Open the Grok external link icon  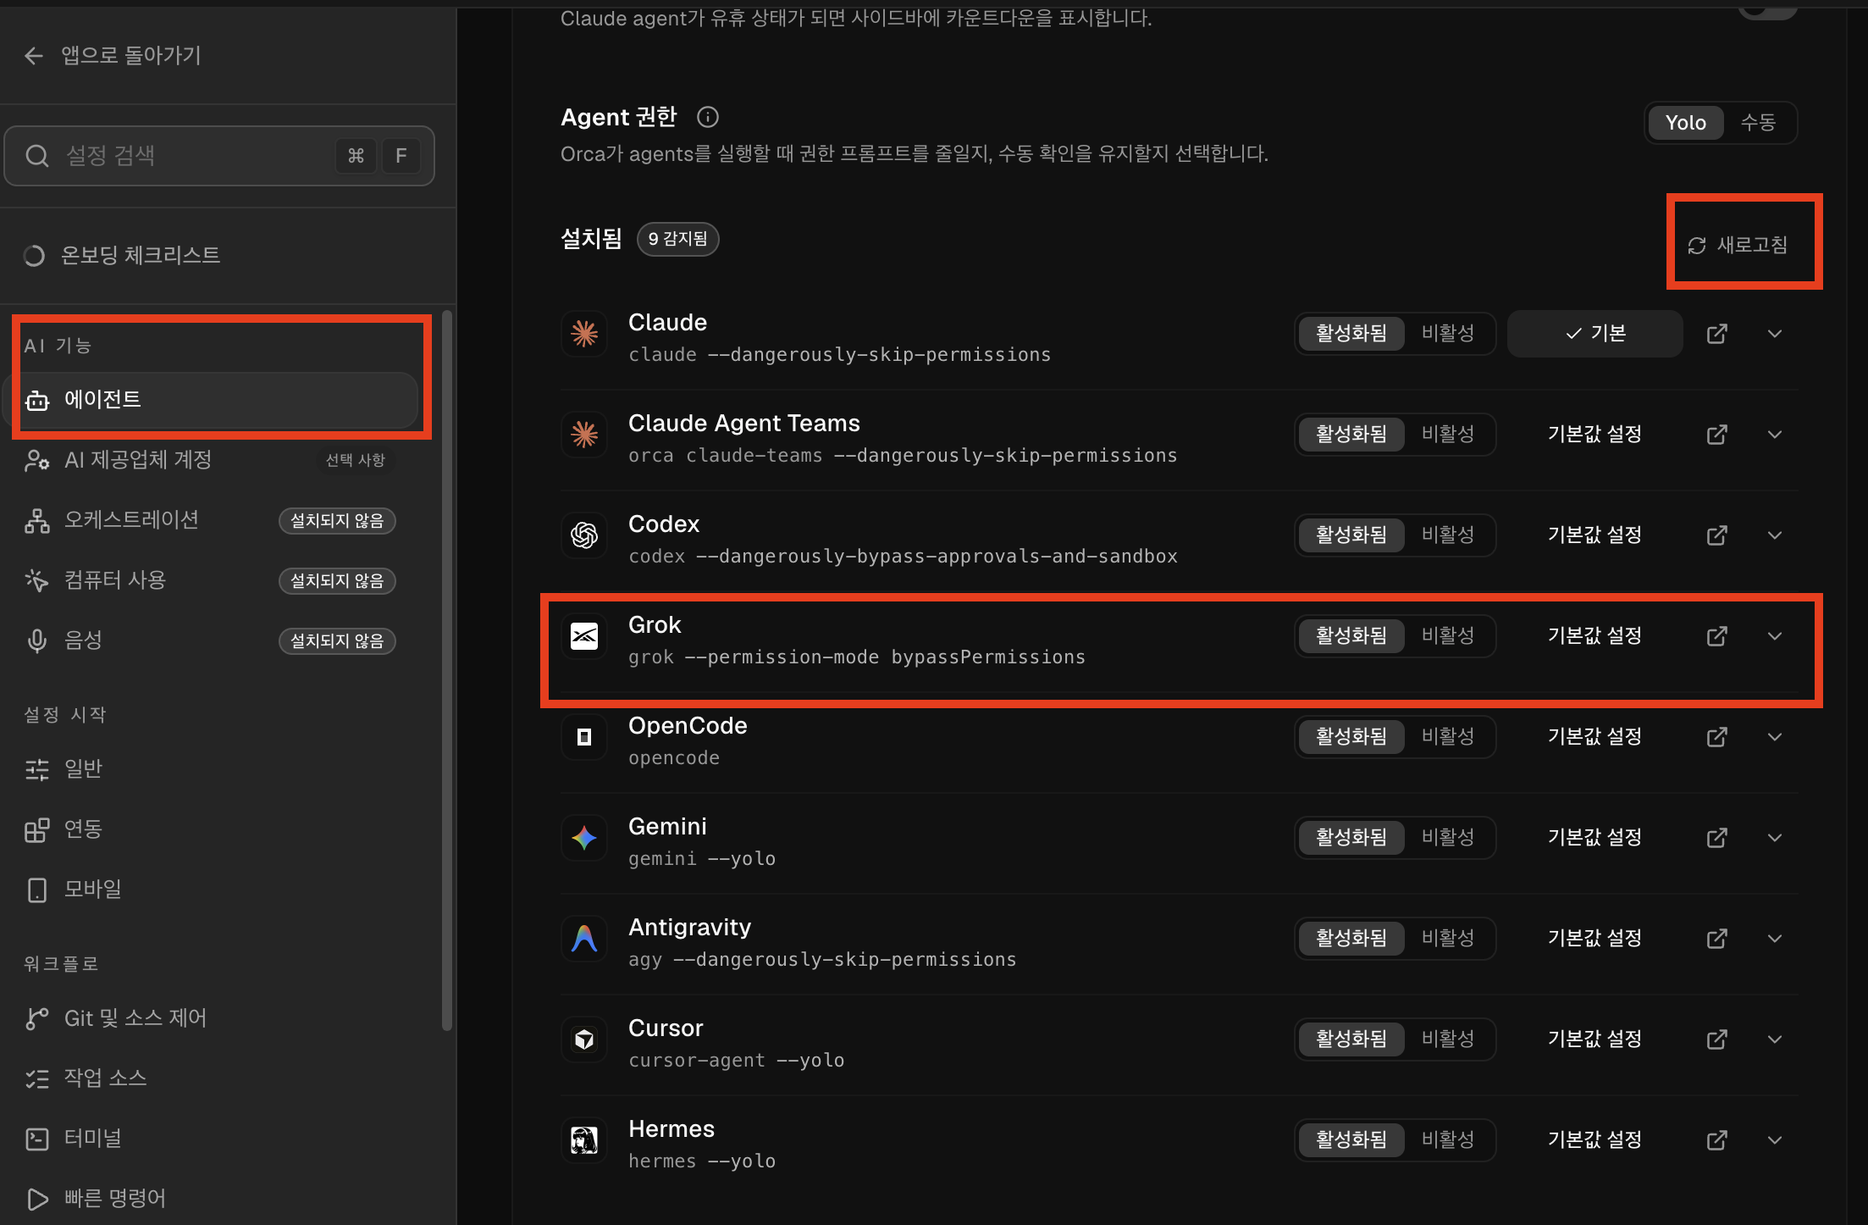(1716, 636)
